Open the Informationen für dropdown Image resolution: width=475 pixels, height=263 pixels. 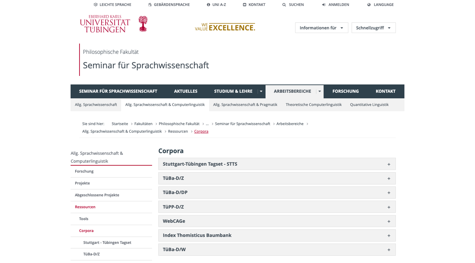321,28
